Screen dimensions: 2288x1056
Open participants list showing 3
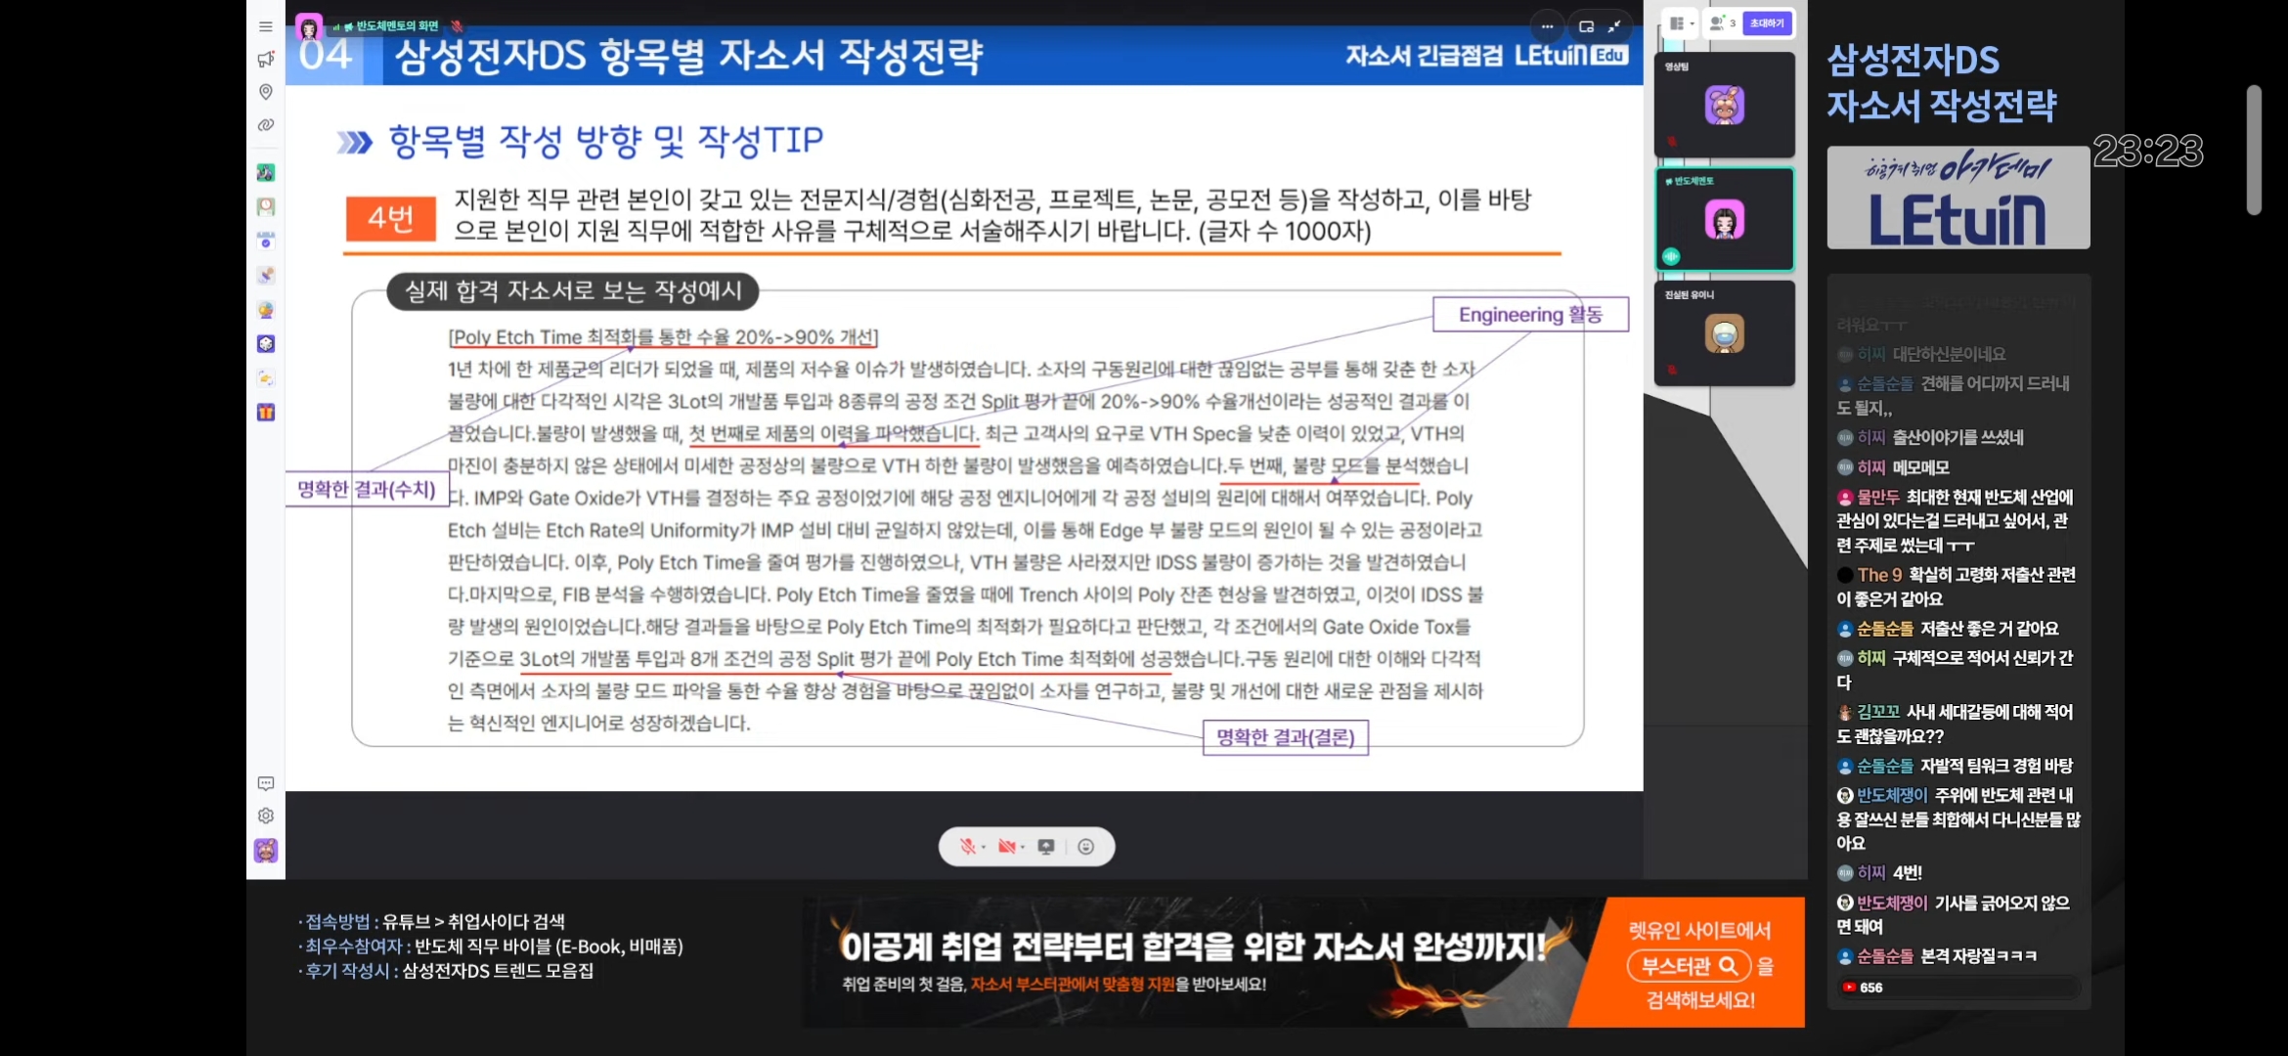tap(1722, 23)
